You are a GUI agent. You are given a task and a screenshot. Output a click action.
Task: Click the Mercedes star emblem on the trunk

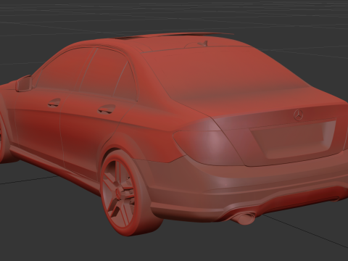pos(299,115)
